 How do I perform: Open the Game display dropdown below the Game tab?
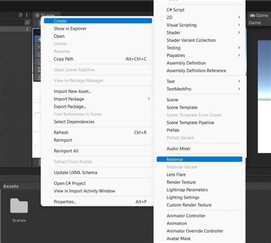coord(254,23)
